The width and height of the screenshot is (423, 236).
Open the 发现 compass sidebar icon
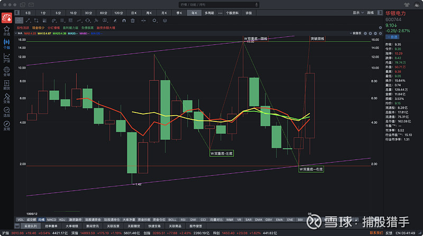7,126
